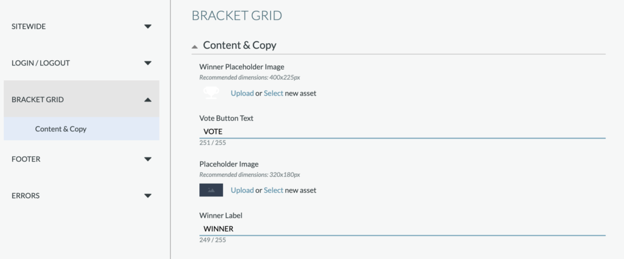Expand the LOGIN / LOGOUT section arrow
Screen dimensions: 624x259
(147, 63)
